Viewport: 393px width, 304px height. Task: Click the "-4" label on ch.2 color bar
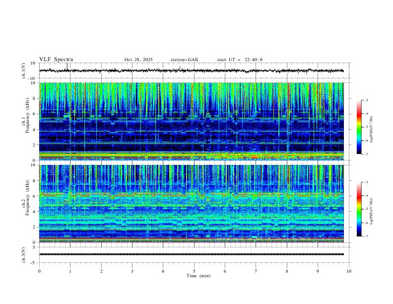pos(366,196)
